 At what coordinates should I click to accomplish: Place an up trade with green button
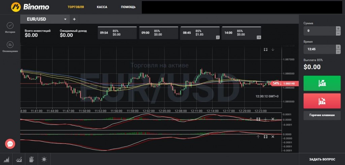[x=322, y=83]
